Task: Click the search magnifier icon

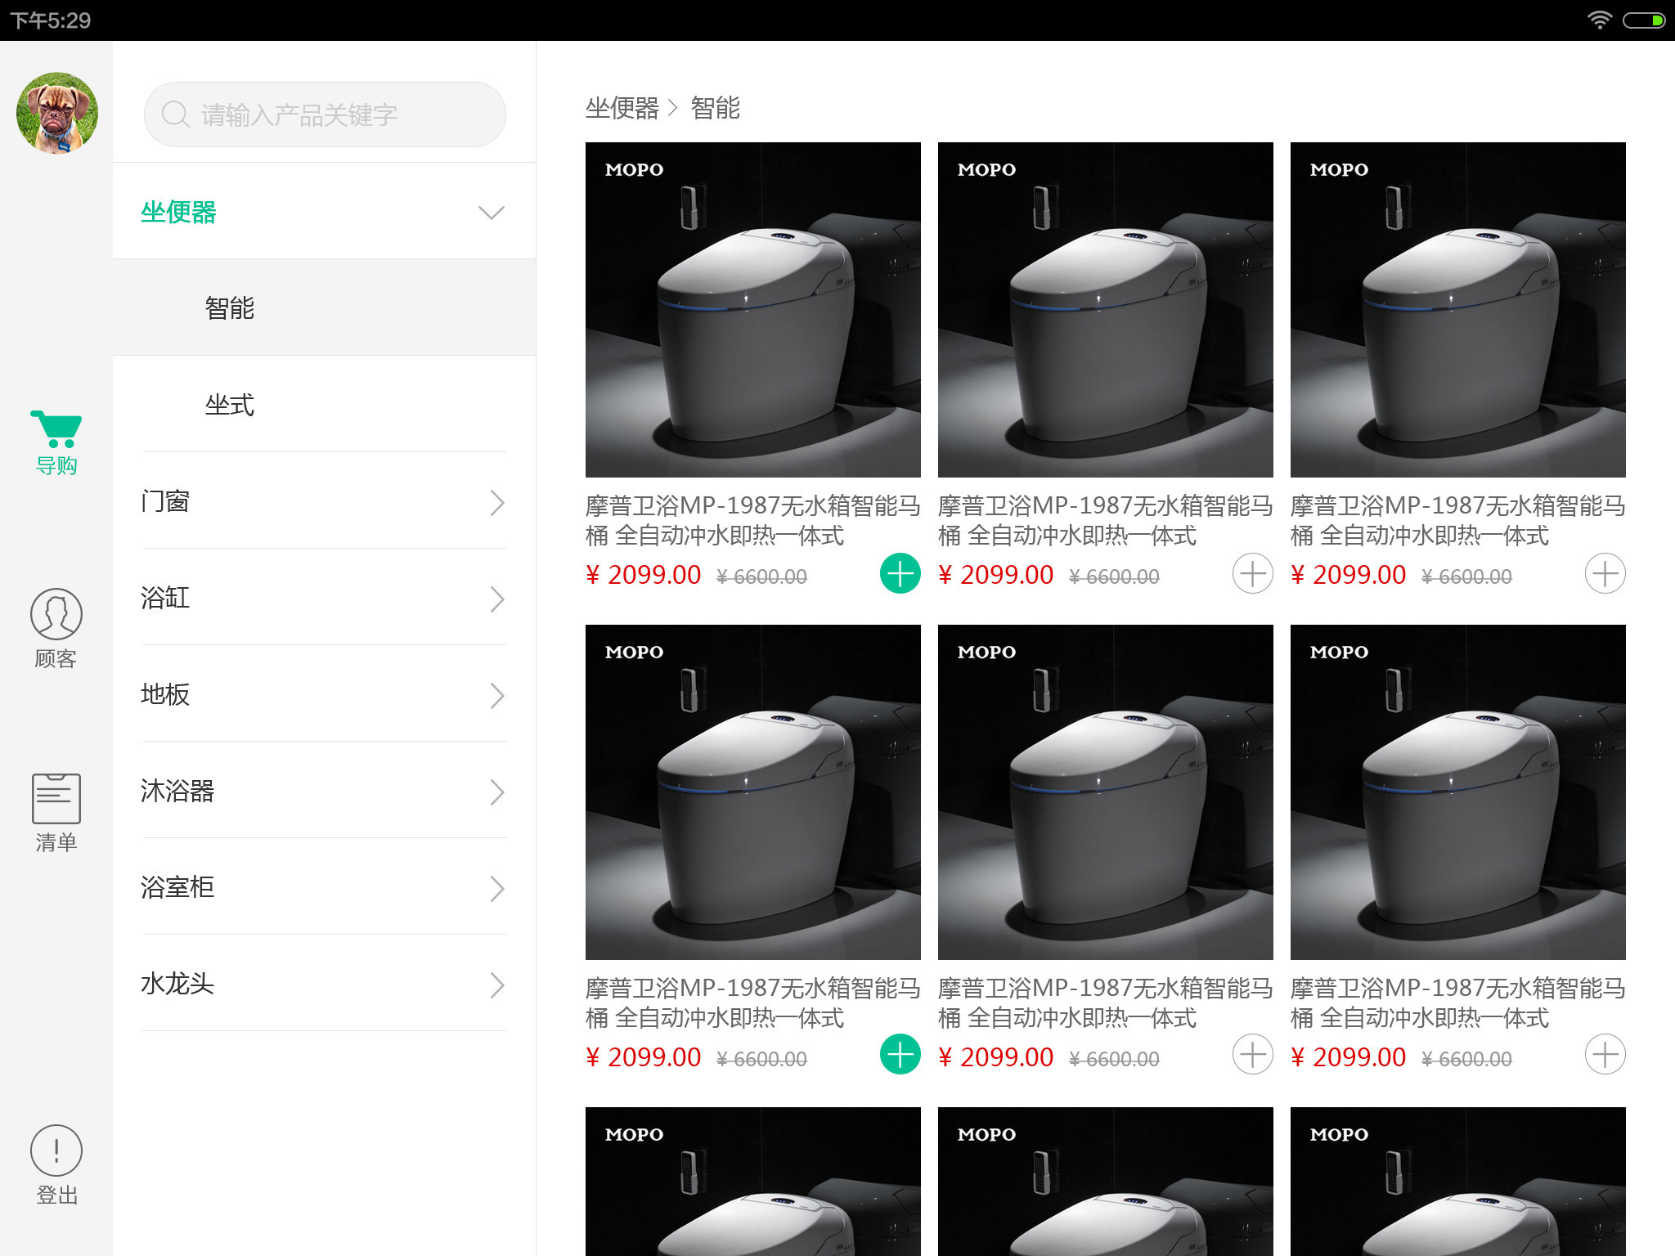Action: pyautogui.click(x=175, y=114)
